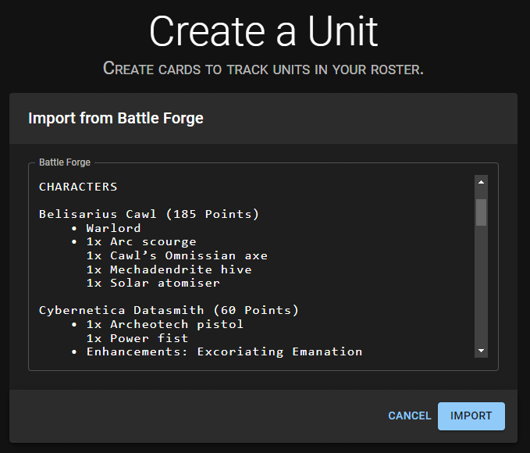Place cursor on 1x Arc scourge
The image size is (530, 453).
coord(141,242)
